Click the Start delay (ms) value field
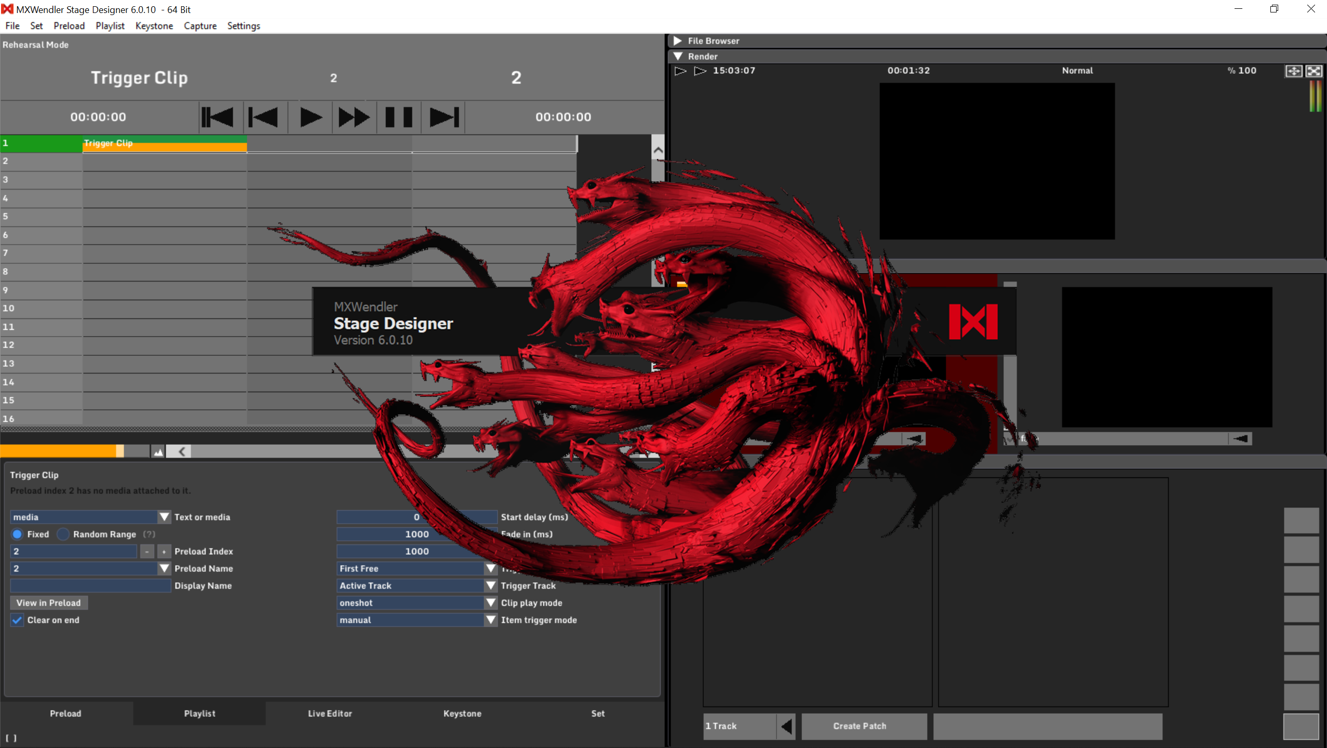1327x748 pixels. click(x=417, y=517)
